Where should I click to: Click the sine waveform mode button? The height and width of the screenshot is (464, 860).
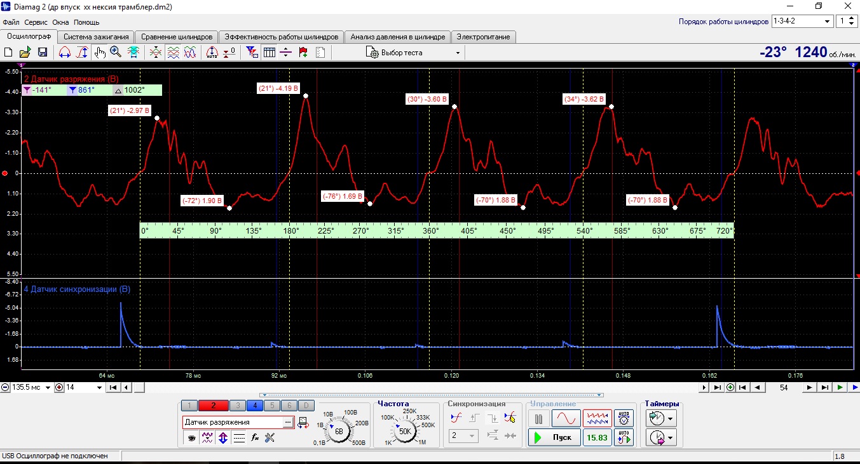click(566, 418)
